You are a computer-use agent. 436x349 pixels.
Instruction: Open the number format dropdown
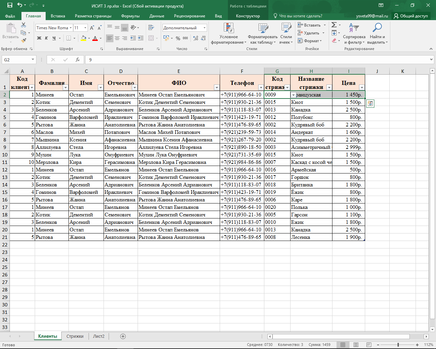coord(204,28)
